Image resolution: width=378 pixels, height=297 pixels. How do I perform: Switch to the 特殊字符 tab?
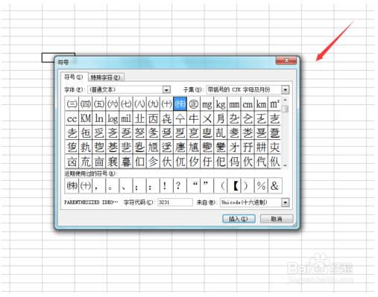click(x=106, y=77)
